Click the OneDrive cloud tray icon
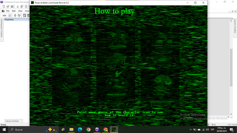 [199, 130]
